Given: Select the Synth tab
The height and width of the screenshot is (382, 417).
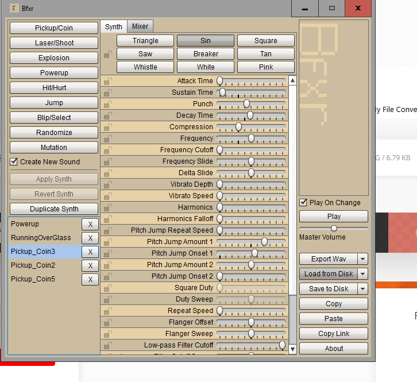Looking at the screenshot, I should pos(114,27).
